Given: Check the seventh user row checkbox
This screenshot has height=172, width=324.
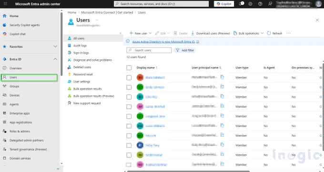Looking at the screenshot, I should click(129, 135).
